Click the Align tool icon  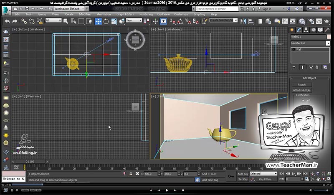click(251, 21)
